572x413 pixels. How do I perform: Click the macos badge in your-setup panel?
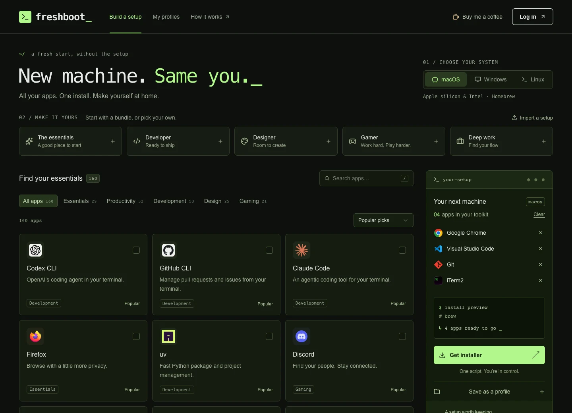535,202
